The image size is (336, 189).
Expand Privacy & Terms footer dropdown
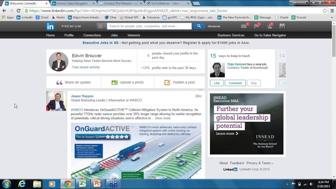pos(260,163)
